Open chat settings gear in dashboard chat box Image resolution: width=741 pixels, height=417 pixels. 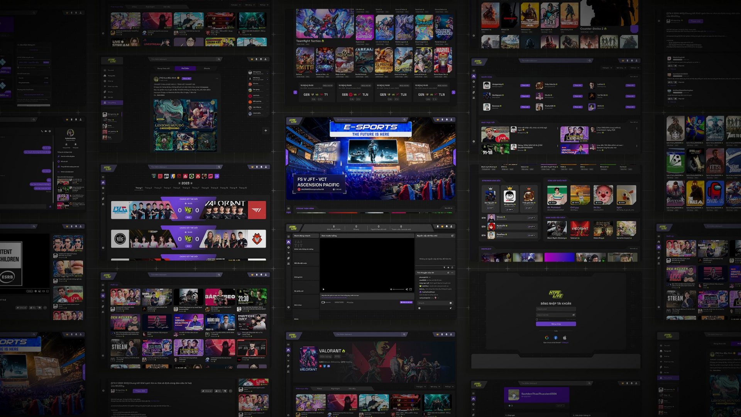420,308
